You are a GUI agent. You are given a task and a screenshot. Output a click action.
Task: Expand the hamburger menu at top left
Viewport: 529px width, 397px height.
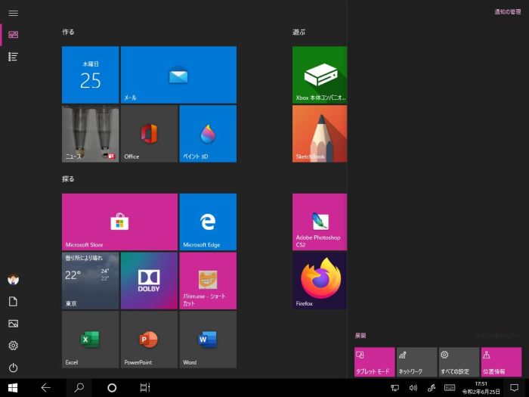(13, 13)
